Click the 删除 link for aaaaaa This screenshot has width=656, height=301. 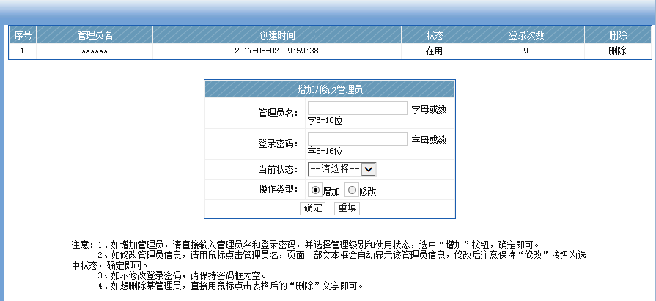[617, 51]
